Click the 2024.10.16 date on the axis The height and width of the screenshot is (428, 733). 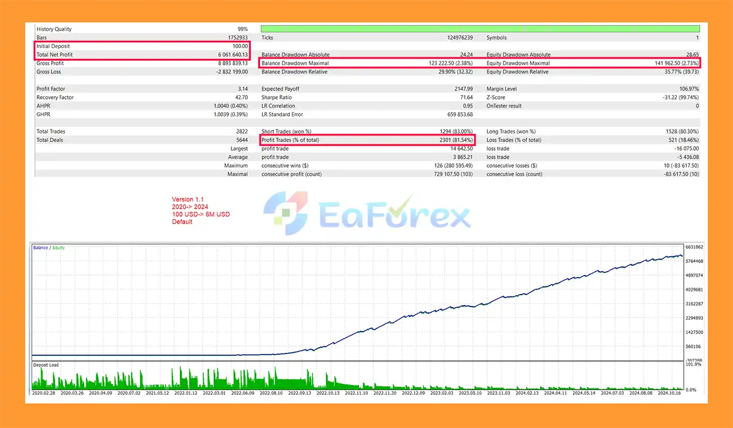coord(670,394)
